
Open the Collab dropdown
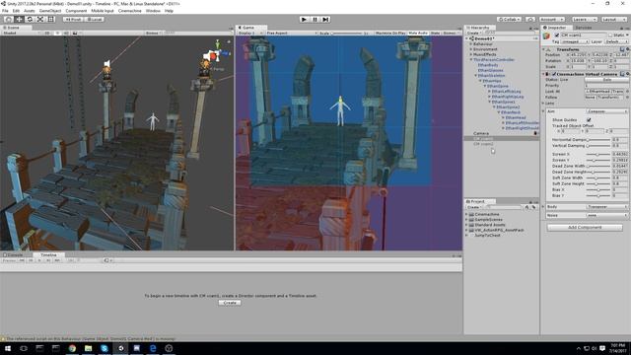[509, 19]
